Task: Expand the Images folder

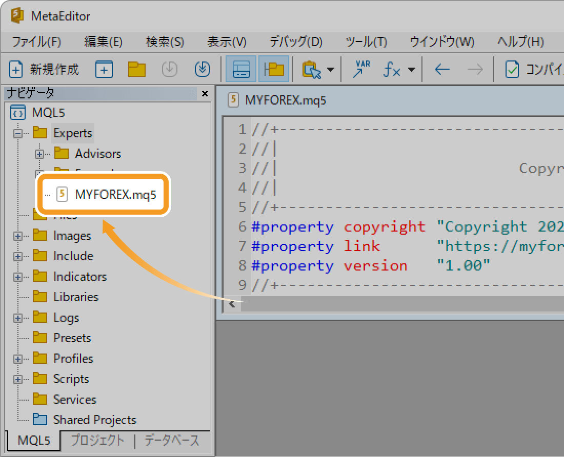Action: [x=17, y=236]
